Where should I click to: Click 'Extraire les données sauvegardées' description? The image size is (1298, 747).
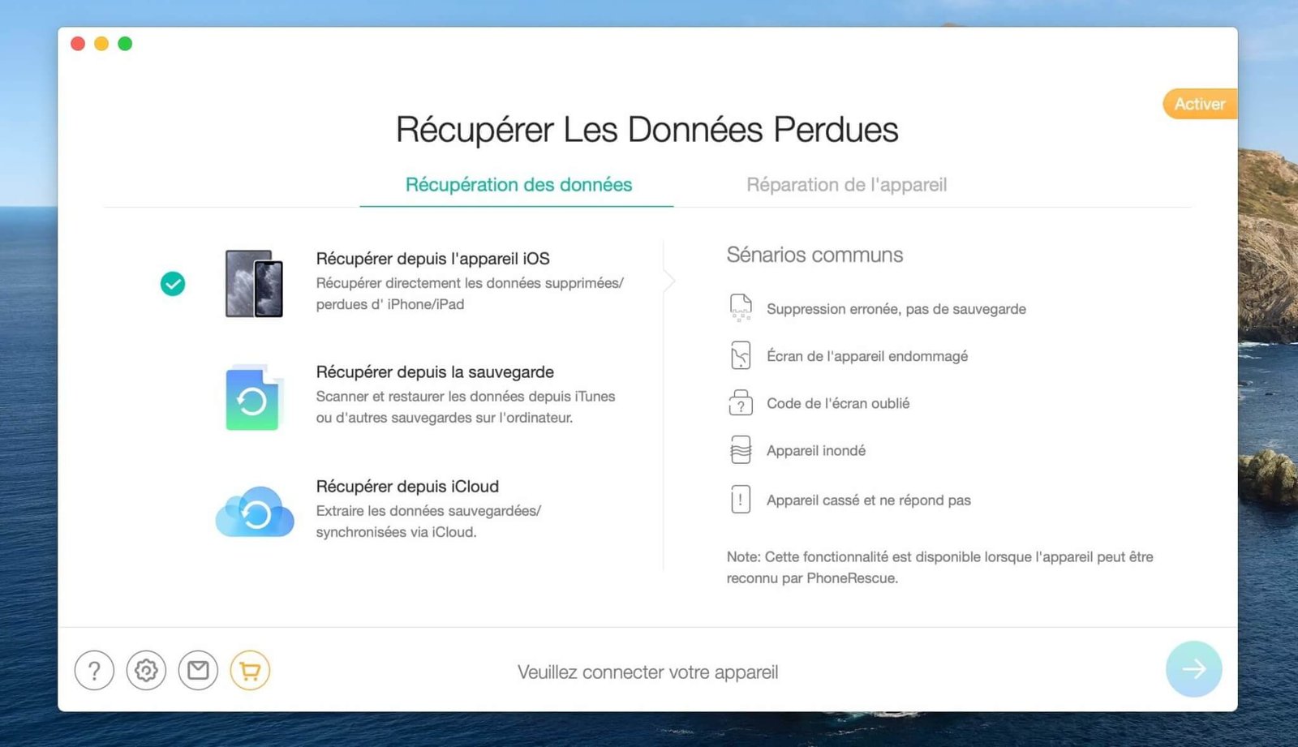tap(428, 522)
